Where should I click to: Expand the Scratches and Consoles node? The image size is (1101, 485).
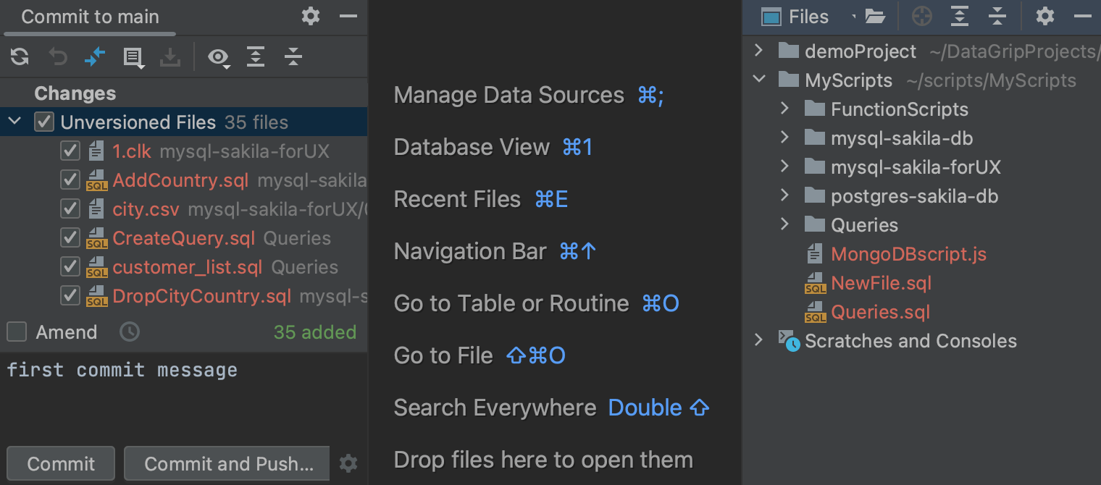coord(758,341)
